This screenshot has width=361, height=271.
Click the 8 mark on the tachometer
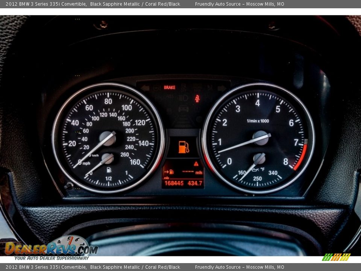click(285, 162)
